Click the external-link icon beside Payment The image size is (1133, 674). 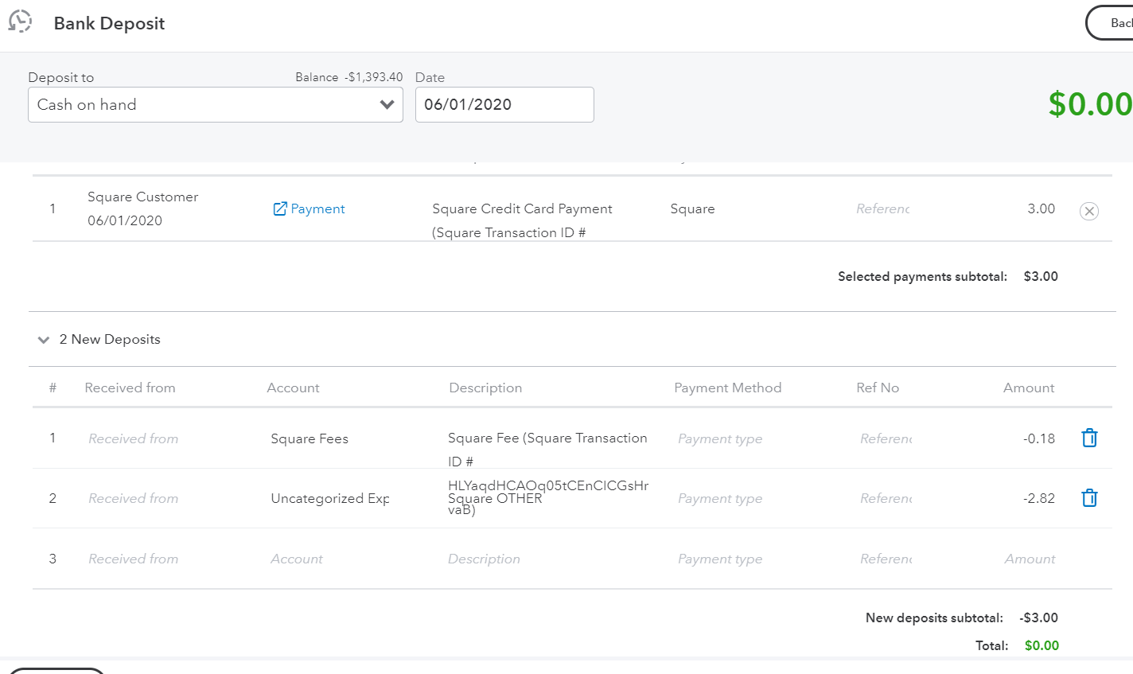point(279,208)
